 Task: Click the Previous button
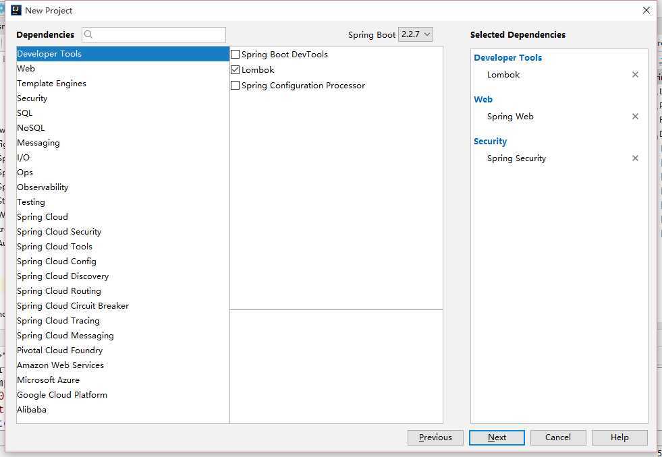[x=435, y=437]
